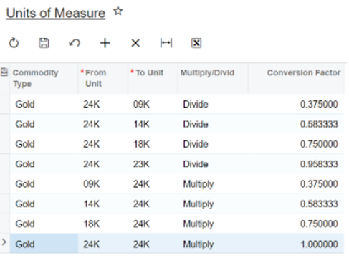
Task: Add Units of Measure to favorites via star
Action: (118, 11)
